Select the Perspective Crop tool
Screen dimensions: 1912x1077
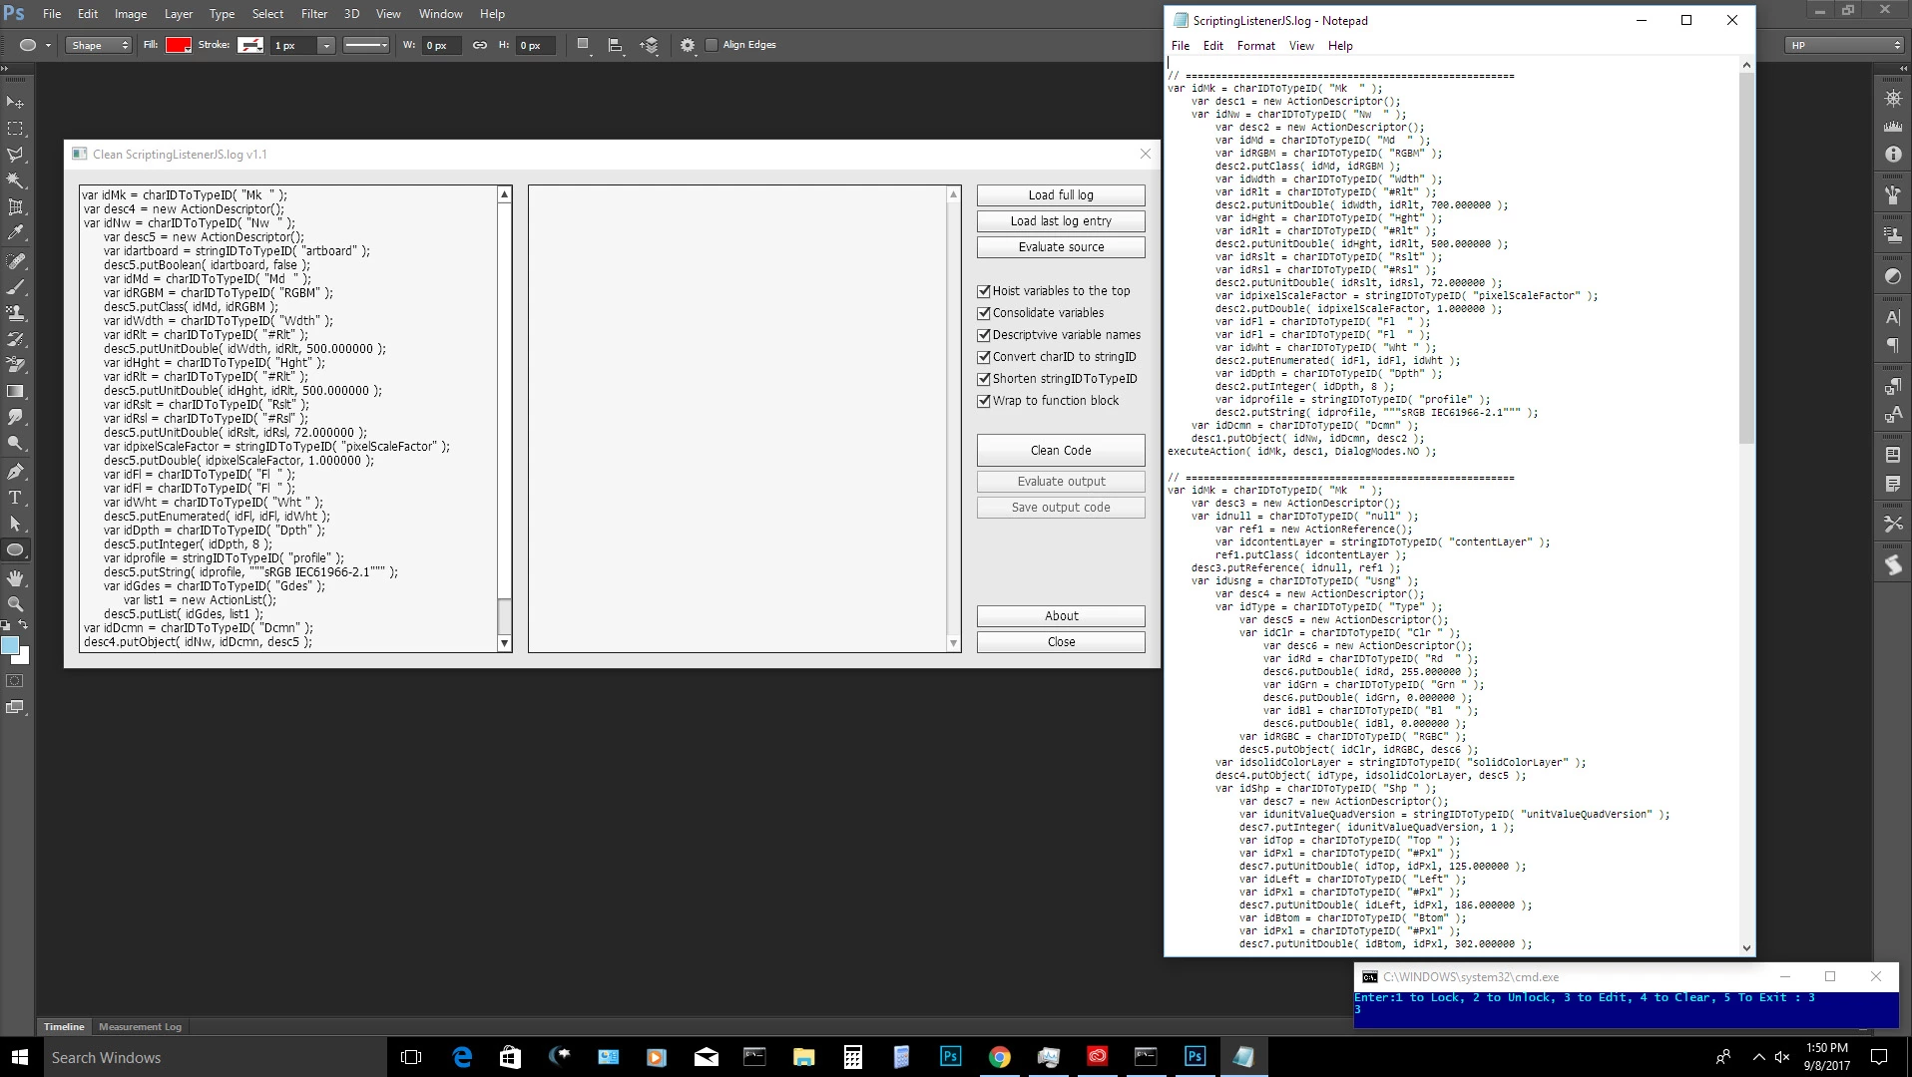coord(15,207)
